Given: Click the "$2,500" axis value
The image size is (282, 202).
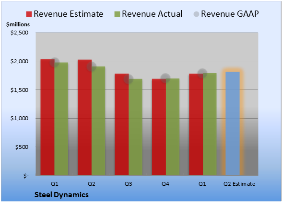Looking at the screenshot, I should coord(19,33).
